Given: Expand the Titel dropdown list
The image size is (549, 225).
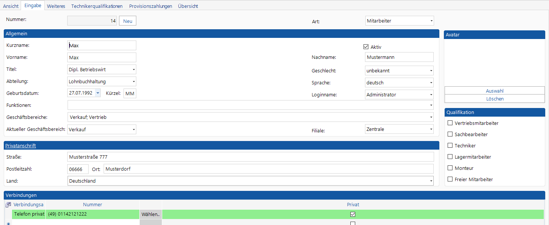Looking at the screenshot, I should click(x=134, y=70).
